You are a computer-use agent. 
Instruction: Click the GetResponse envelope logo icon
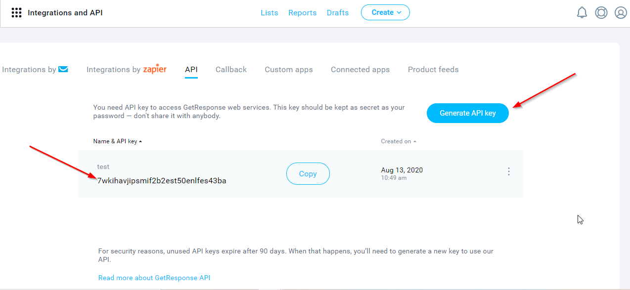tap(63, 69)
